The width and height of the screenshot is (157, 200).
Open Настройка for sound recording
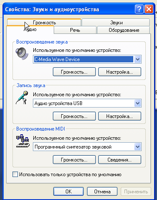(120, 116)
